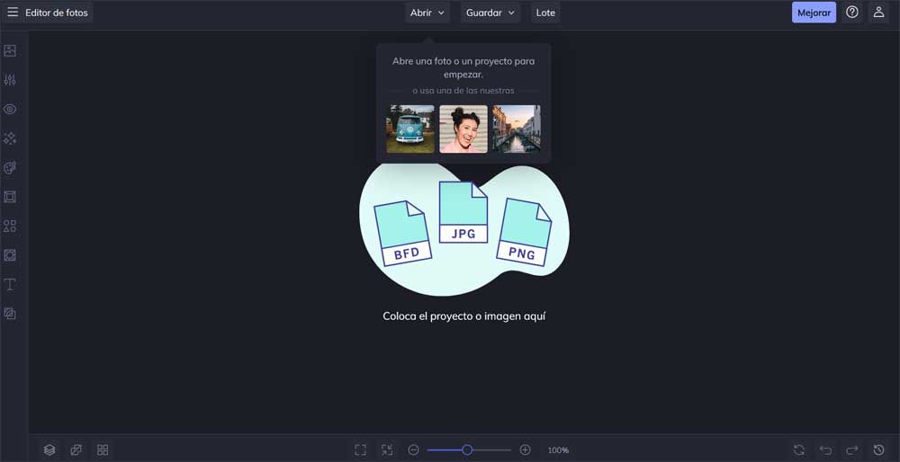
Task: Click the Editor de fotos label
Action: tap(56, 13)
